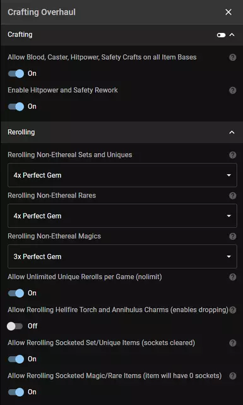Open Sets and Uniques reroll cost dropdown
Image resolution: width=243 pixels, height=405 pixels.
[122, 175]
